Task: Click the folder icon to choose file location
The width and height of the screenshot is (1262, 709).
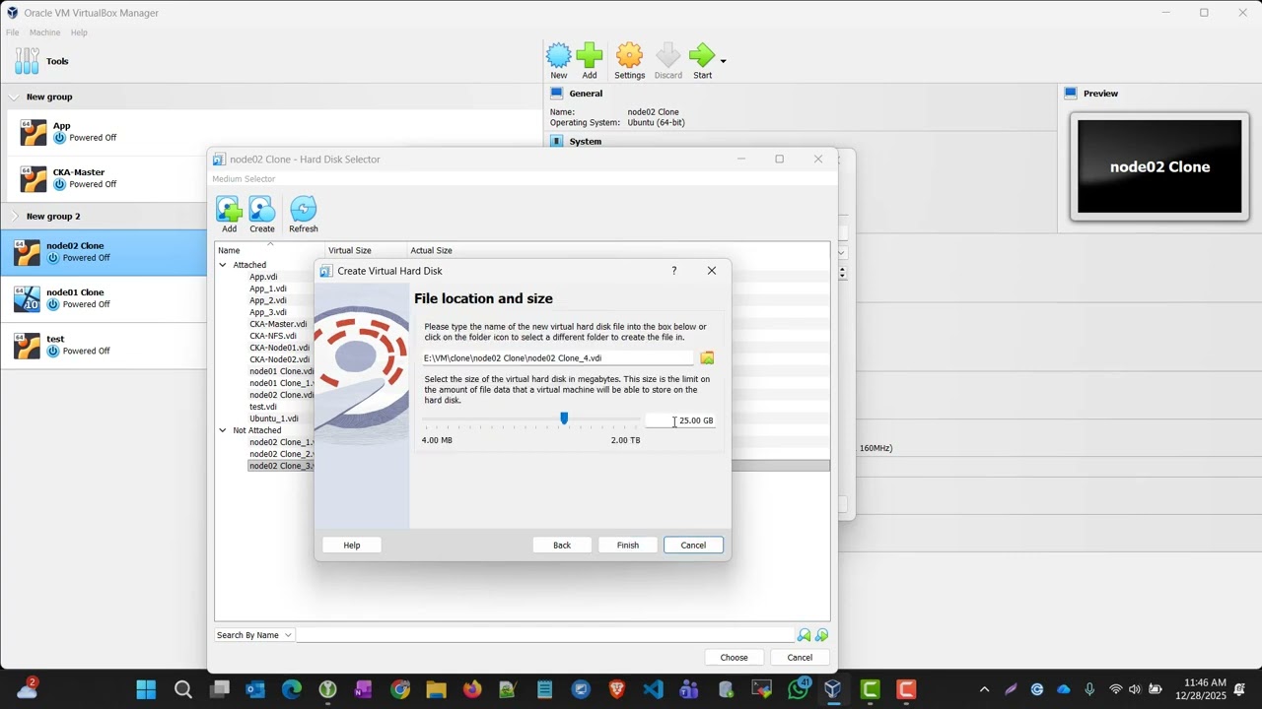Action: coord(707,357)
